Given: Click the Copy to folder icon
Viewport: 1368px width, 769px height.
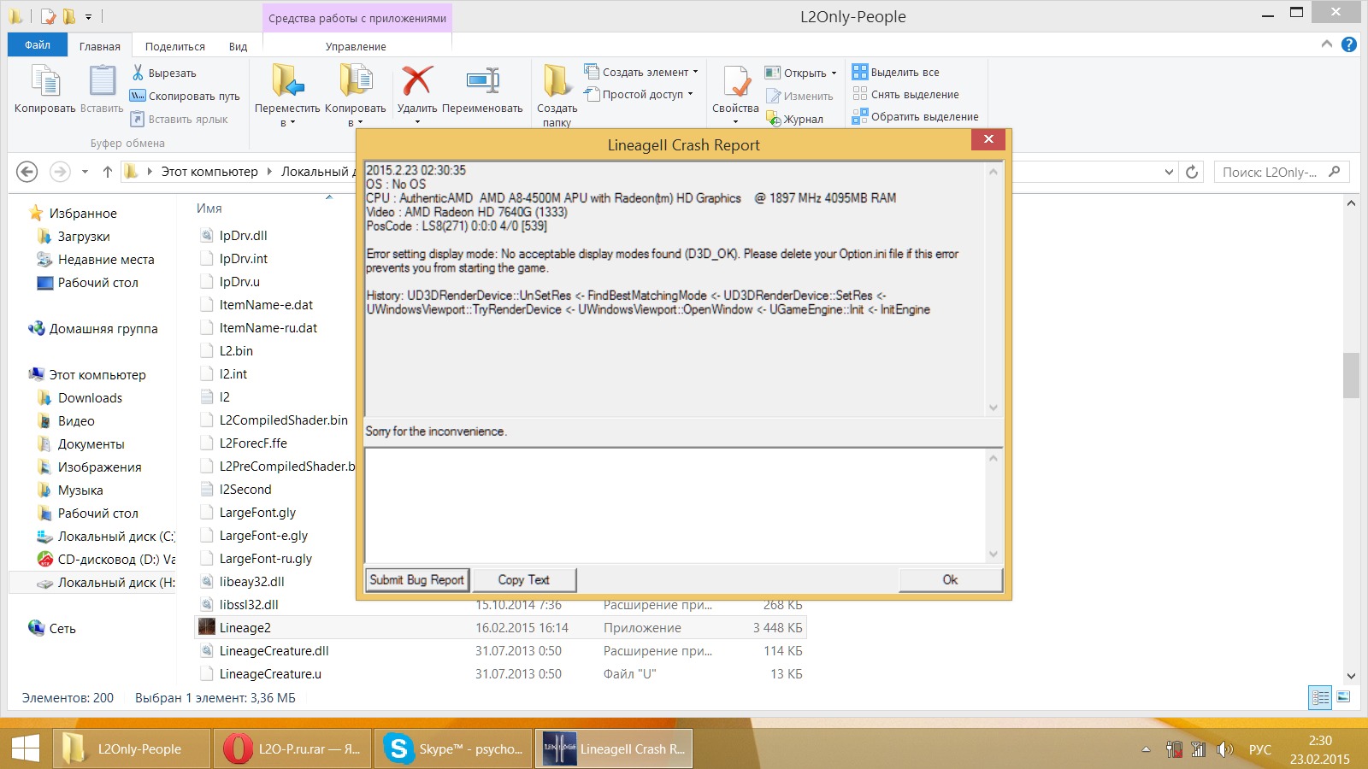Looking at the screenshot, I should point(356,81).
